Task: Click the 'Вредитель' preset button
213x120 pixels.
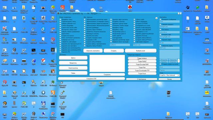Action: click(73, 63)
